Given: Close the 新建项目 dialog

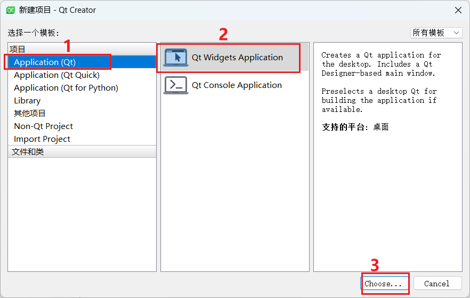Looking at the screenshot, I should [x=458, y=10].
